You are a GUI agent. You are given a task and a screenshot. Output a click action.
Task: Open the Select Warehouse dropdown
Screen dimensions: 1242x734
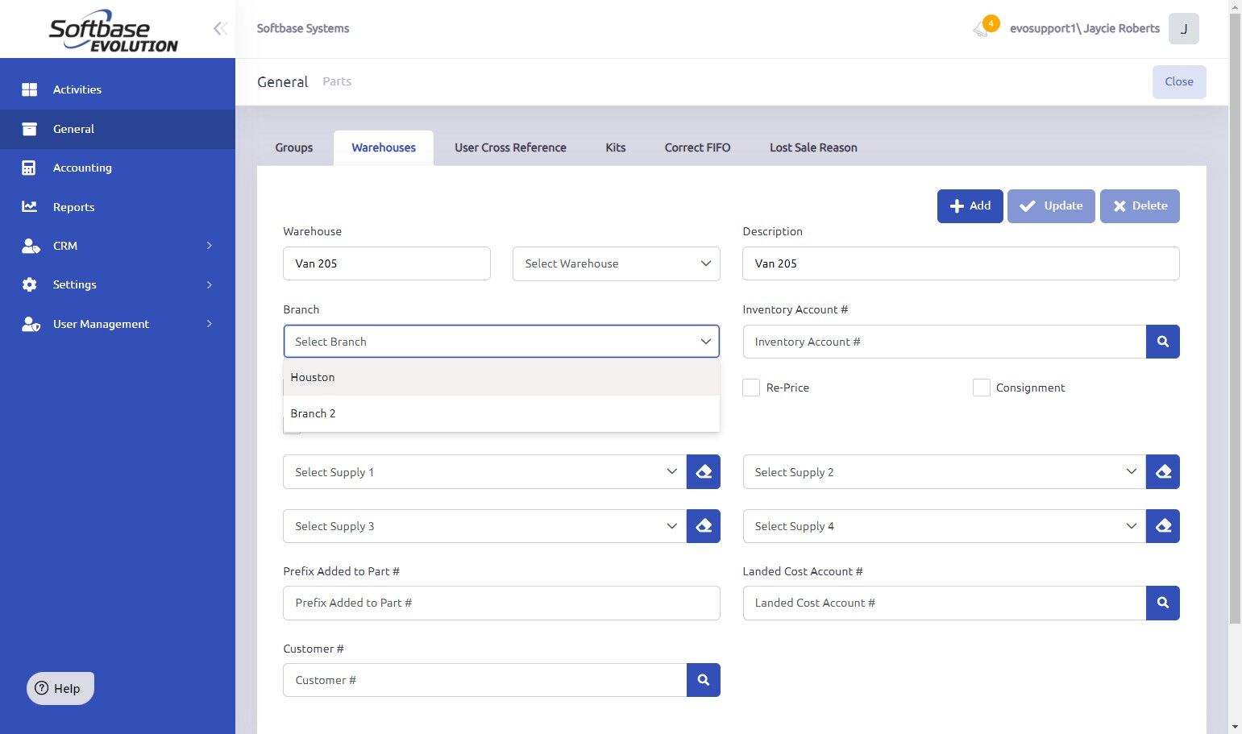[616, 263]
